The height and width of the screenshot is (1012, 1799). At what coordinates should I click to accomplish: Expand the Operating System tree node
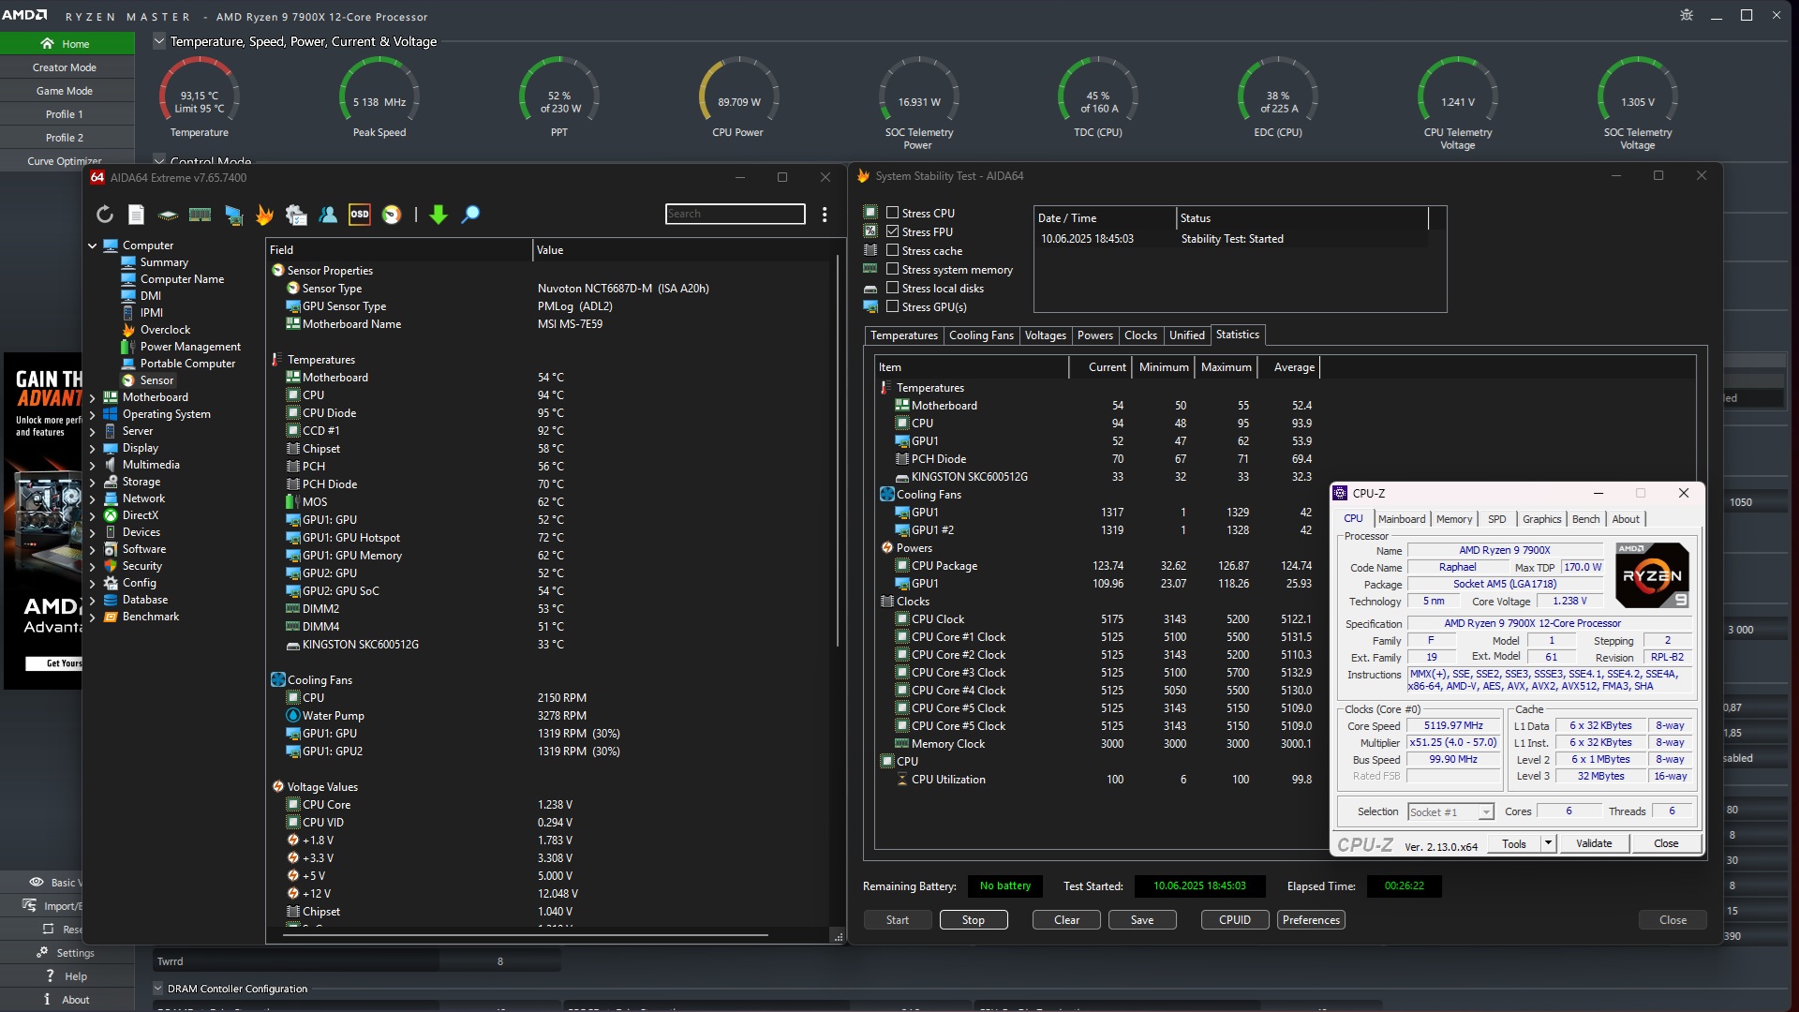coord(93,414)
